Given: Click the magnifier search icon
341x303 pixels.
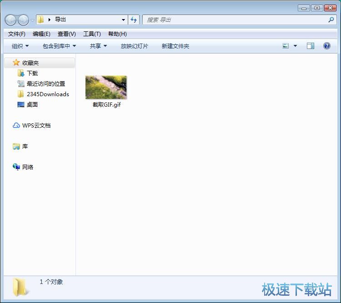Looking at the screenshot, I should (331, 20).
